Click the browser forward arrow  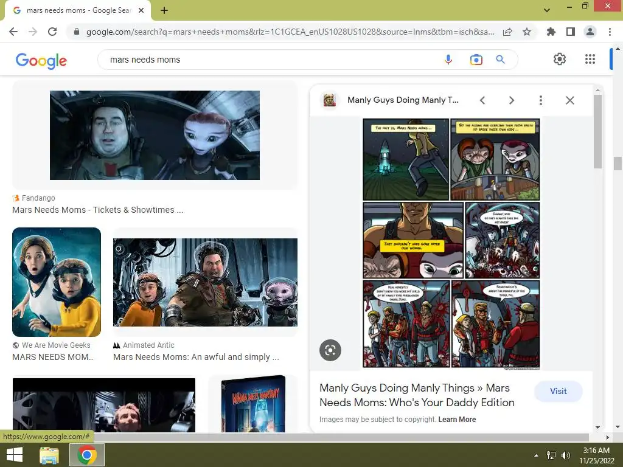pyautogui.click(x=33, y=32)
